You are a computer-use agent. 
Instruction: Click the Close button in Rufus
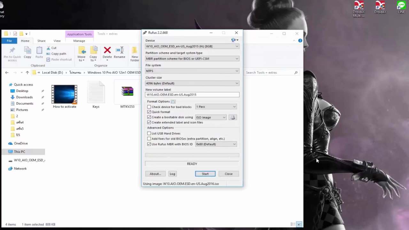[228, 174]
